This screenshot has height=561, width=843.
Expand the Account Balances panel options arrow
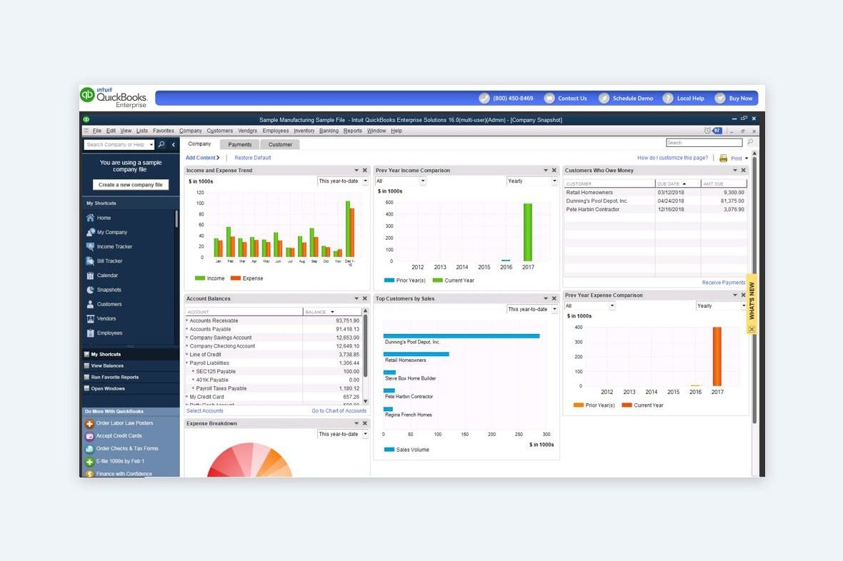356,299
